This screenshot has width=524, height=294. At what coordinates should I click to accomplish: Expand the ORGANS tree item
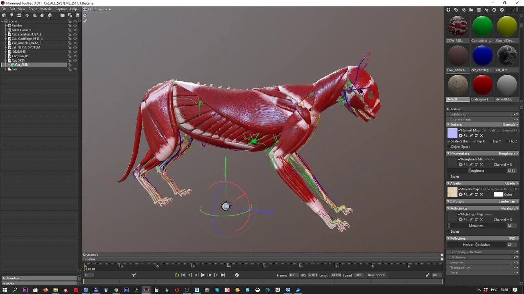click(x=5, y=51)
